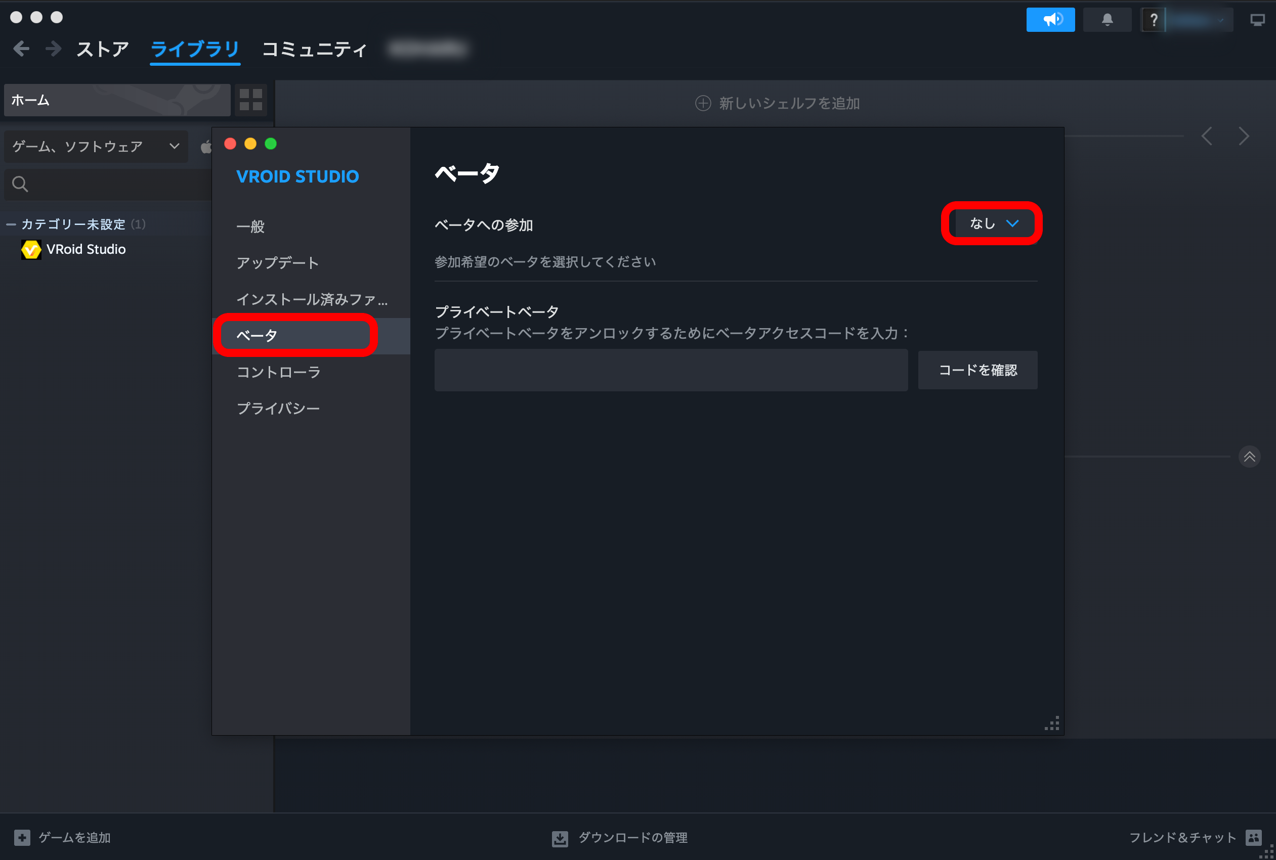
Task: Click the VRoid Studio app icon
Action: [x=31, y=250]
